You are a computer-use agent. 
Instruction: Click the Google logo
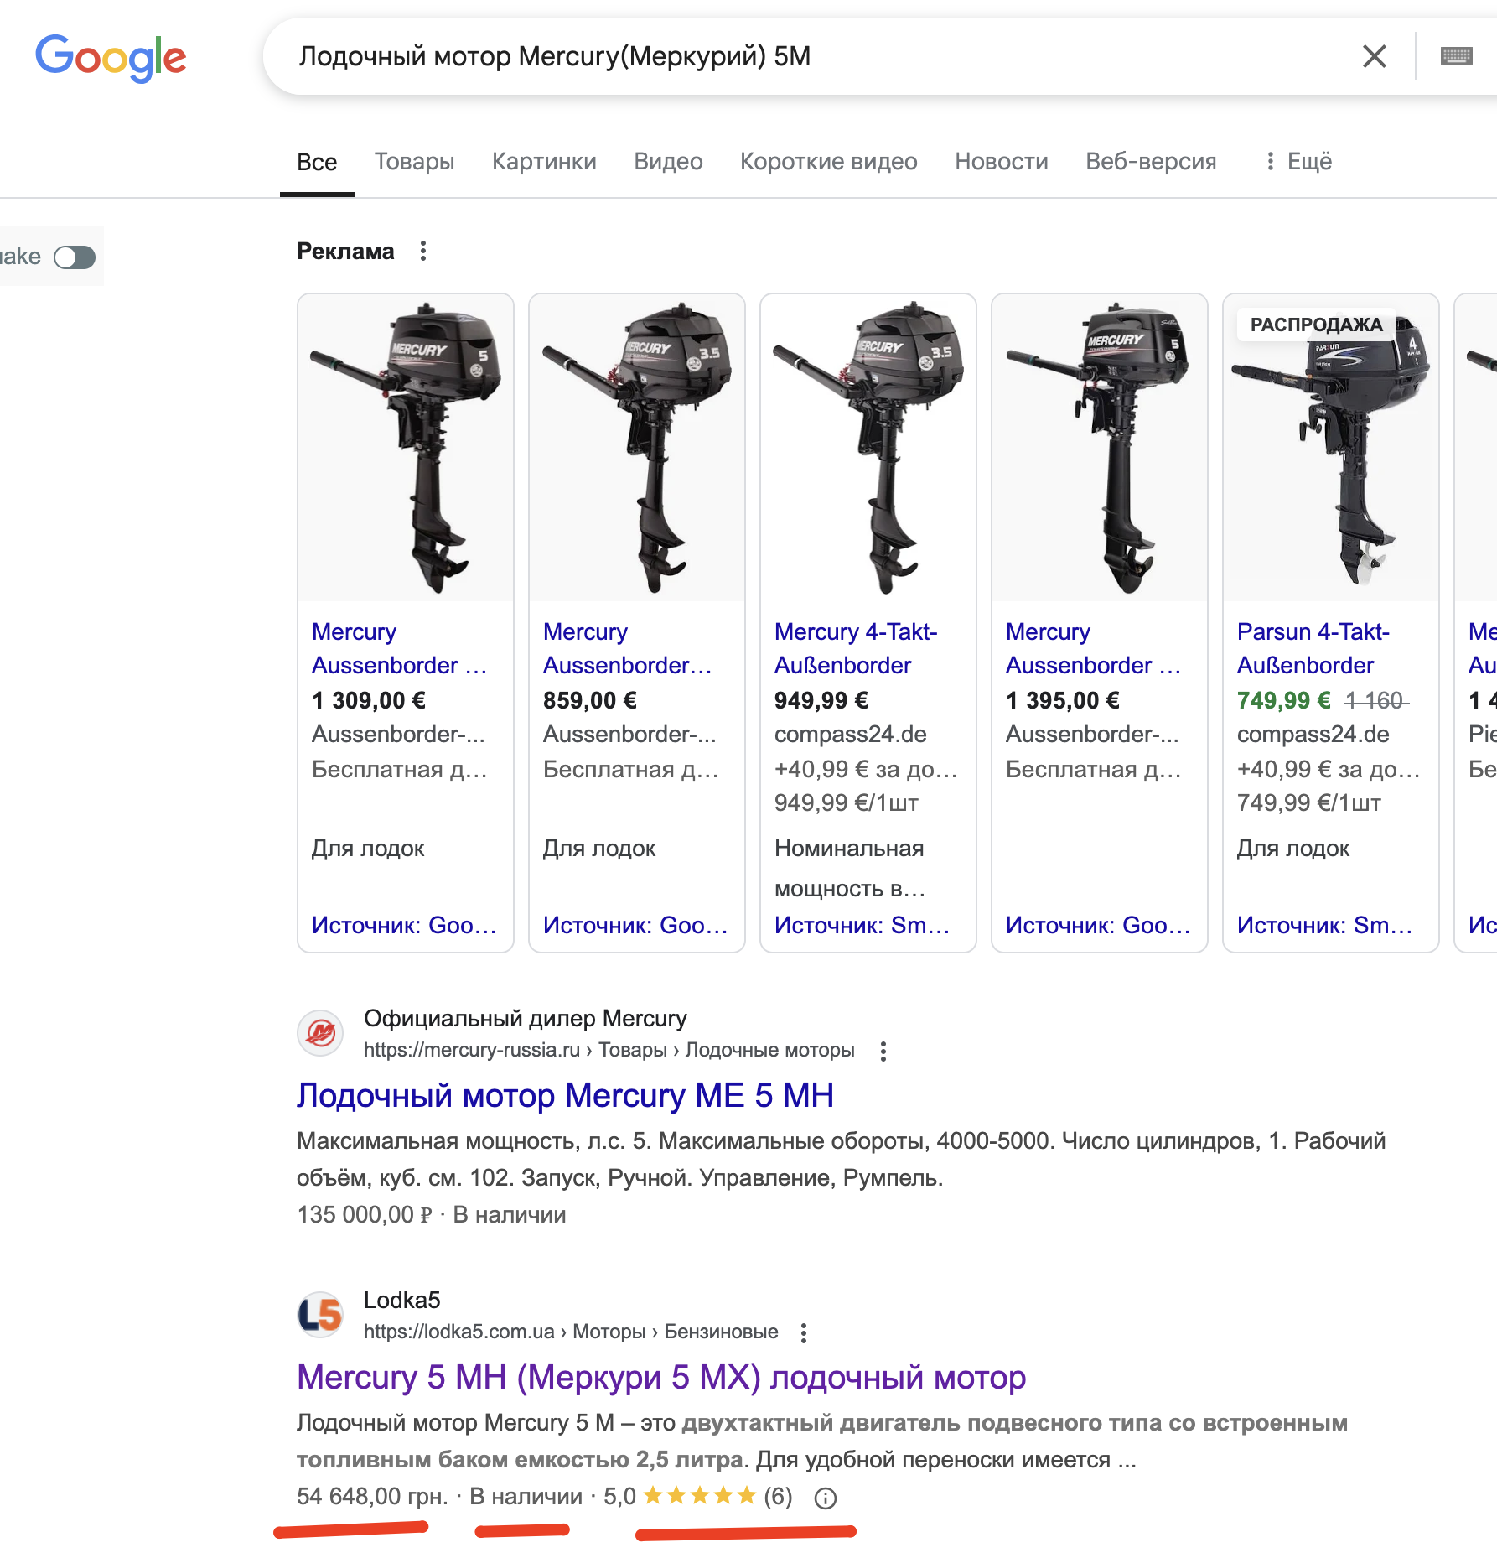(111, 57)
